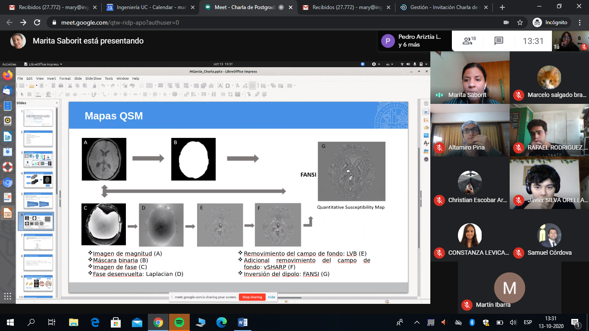Viewport: 589px width, 331px height.
Task: Bookmark this page with star icon
Action: tap(520, 22)
